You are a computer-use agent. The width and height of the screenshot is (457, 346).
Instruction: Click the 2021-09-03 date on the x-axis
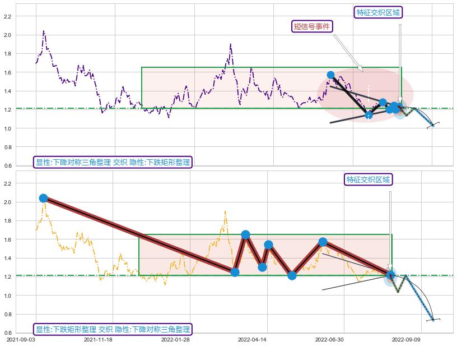[x=21, y=339]
